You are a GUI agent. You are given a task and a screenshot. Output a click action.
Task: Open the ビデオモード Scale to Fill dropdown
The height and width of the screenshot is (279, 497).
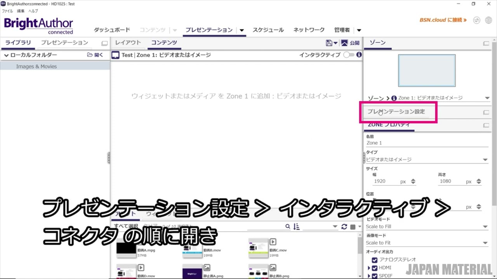(427, 227)
